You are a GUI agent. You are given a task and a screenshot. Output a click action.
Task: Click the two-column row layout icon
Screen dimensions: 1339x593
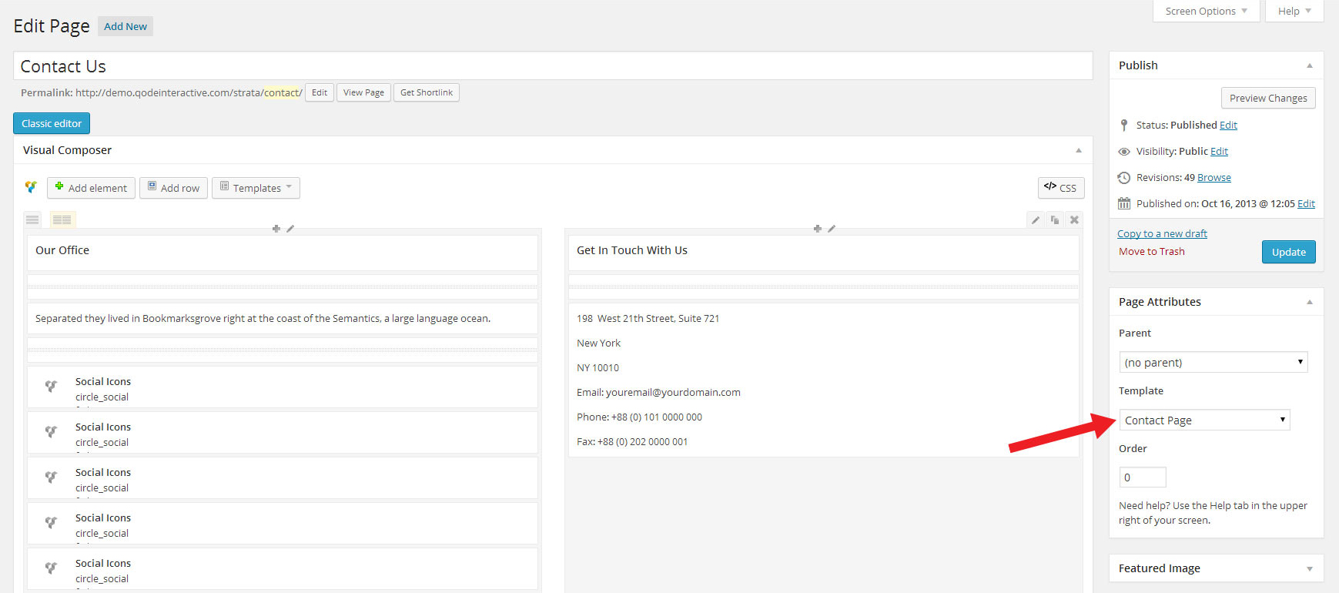(62, 219)
